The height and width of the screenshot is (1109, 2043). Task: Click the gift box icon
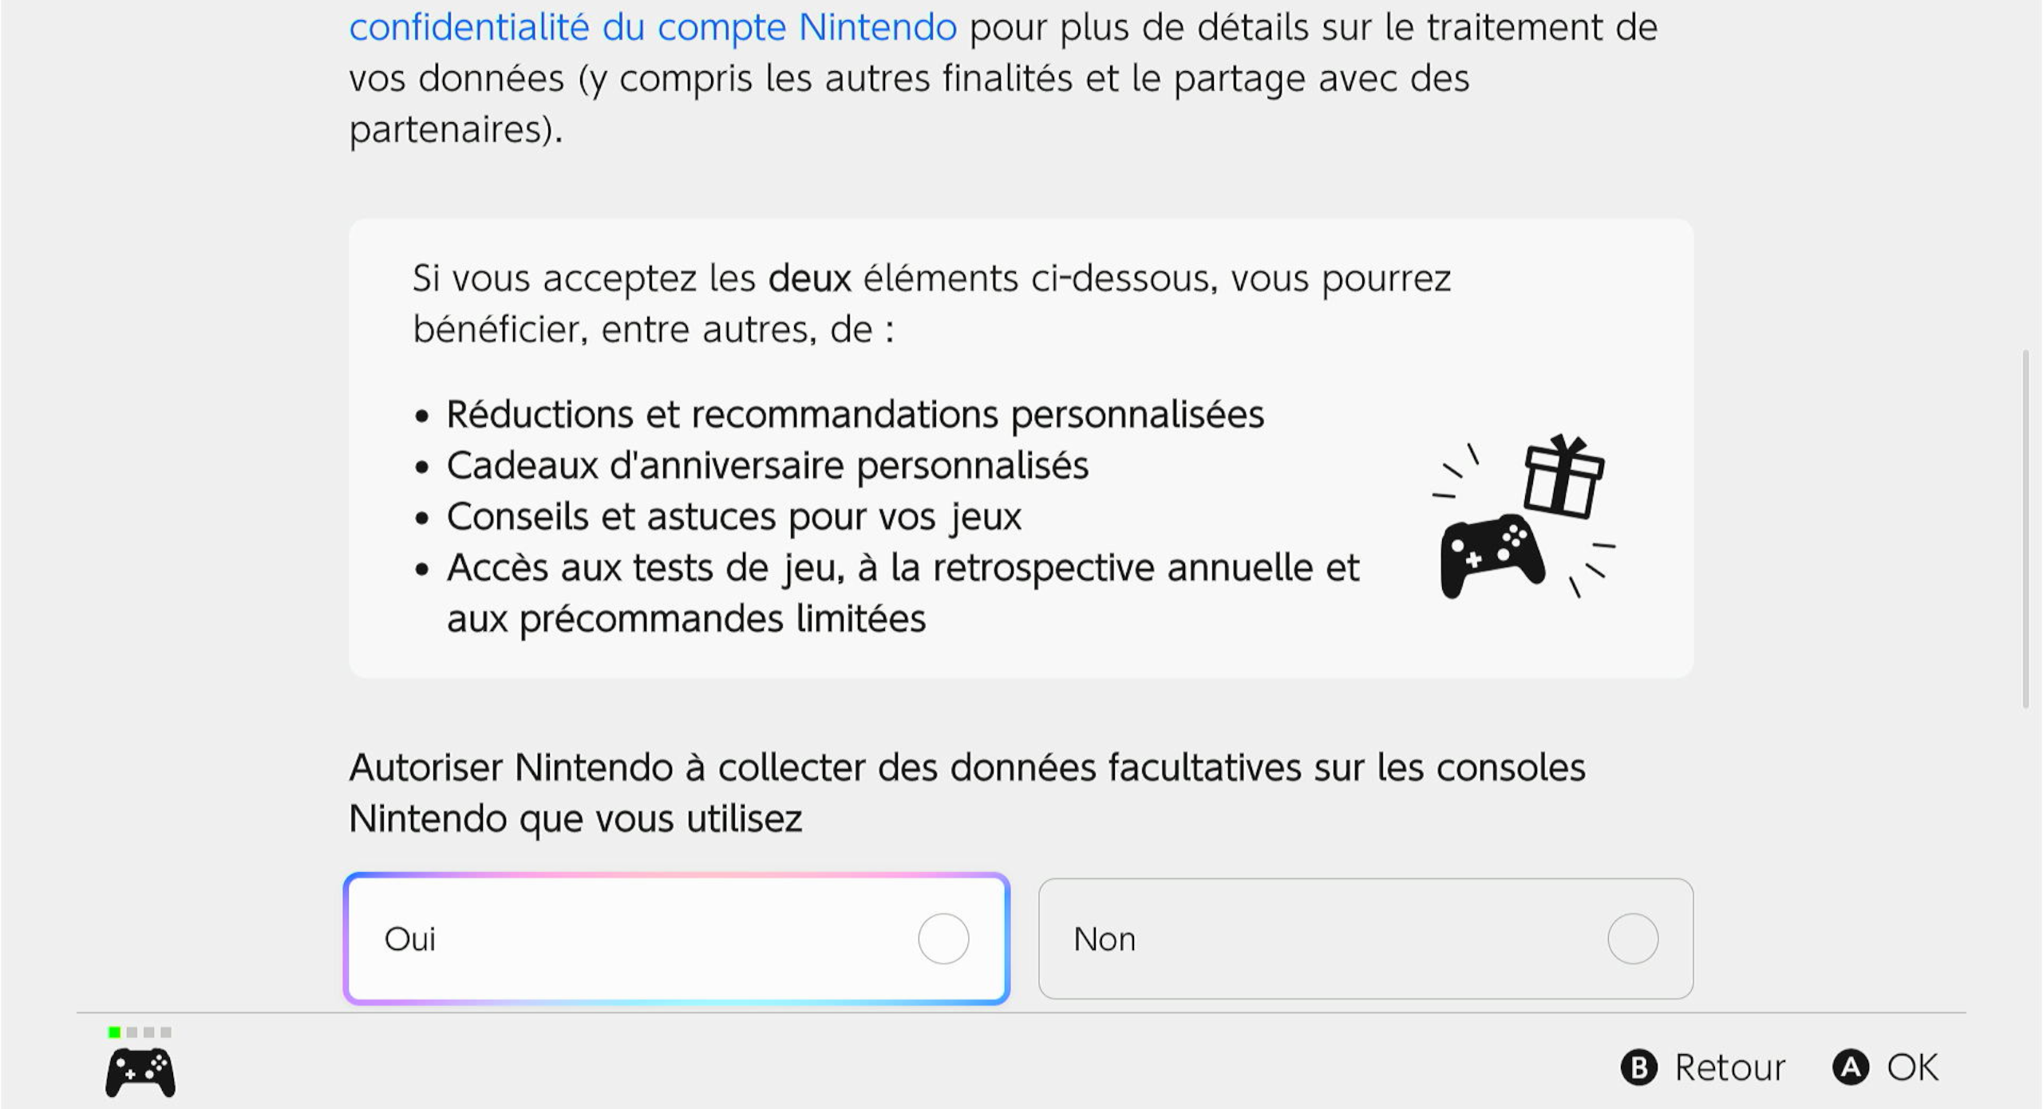tap(1563, 477)
